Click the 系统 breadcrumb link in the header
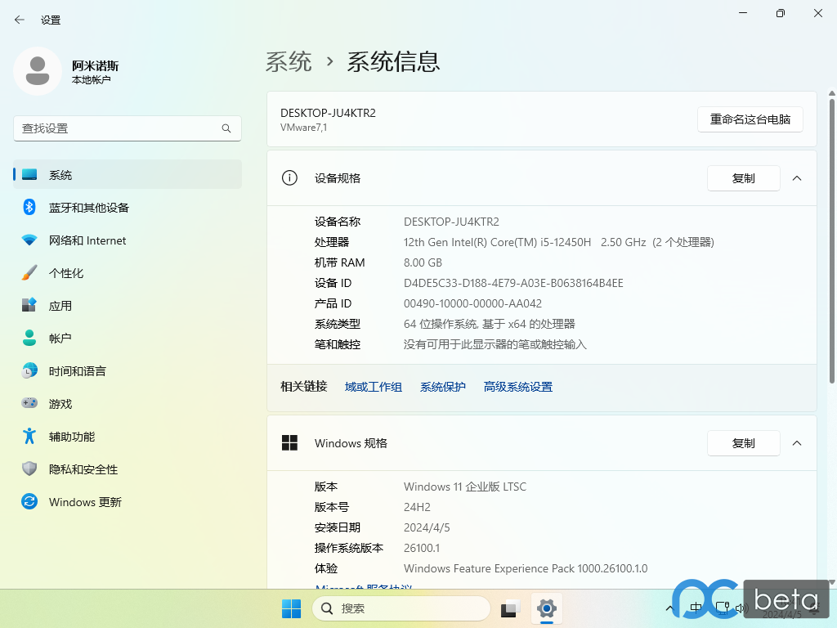Image resolution: width=837 pixels, height=628 pixels. point(289,61)
